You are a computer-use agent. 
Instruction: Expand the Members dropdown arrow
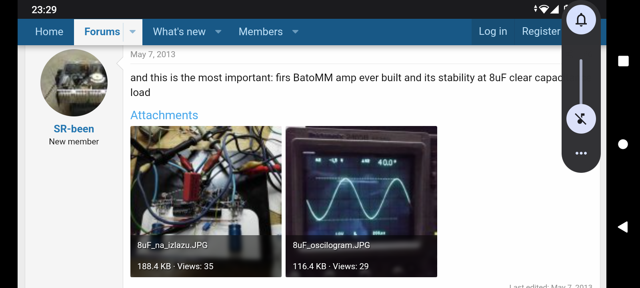click(296, 32)
